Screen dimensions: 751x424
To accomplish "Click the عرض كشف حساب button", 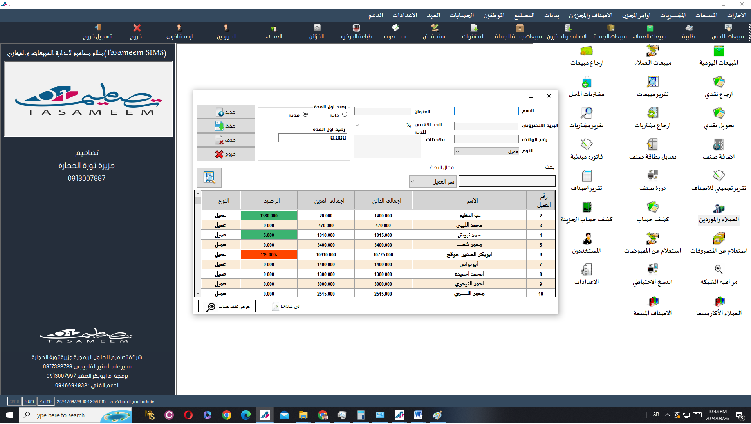I will [x=227, y=307].
